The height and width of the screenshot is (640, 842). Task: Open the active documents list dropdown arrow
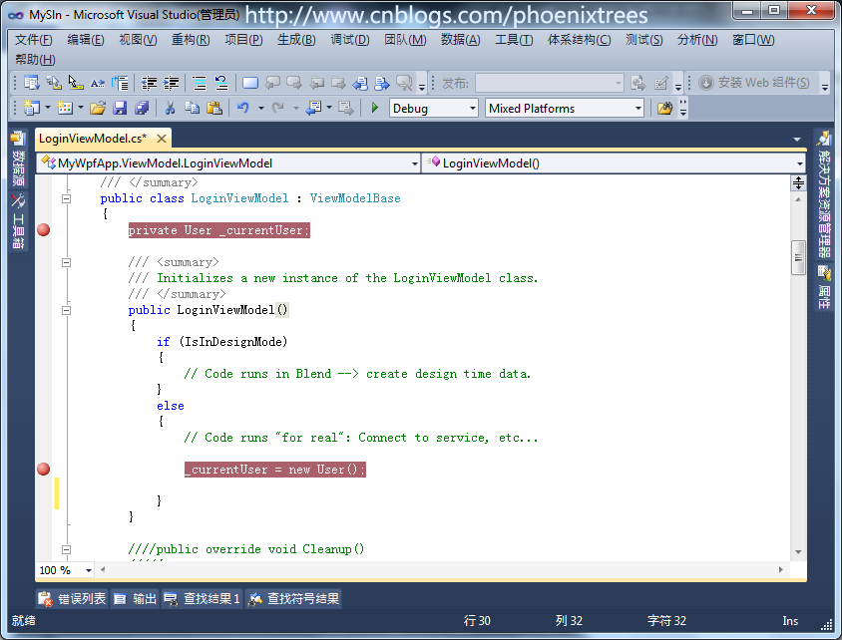point(797,139)
